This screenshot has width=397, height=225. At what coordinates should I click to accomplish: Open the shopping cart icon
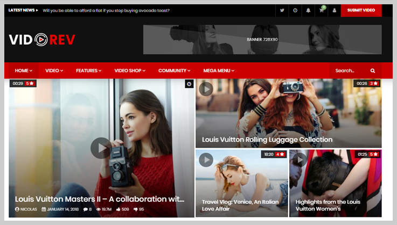pyautogui.click(x=322, y=10)
